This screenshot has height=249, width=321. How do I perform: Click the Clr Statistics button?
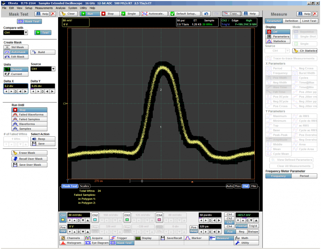305,51
